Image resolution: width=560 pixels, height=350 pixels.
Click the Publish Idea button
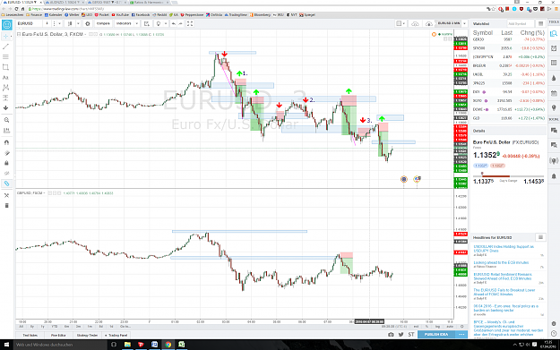coord(436,335)
